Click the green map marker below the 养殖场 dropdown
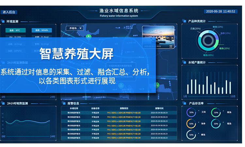The image size is (245, 147). 88,37
